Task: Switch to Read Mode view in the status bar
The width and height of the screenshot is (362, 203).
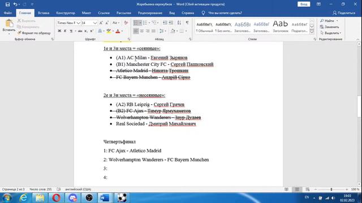Action: [287, 189]
